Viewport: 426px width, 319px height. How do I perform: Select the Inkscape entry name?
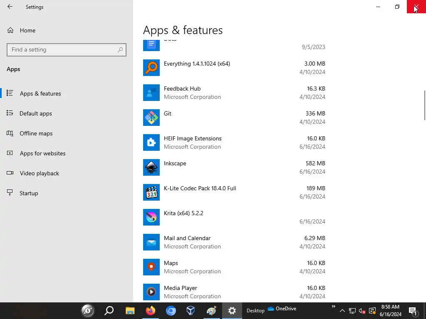pos(175,163)
